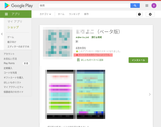161x127 pixels.
Task: Open the Google apps grid
Action: [147, 5]
